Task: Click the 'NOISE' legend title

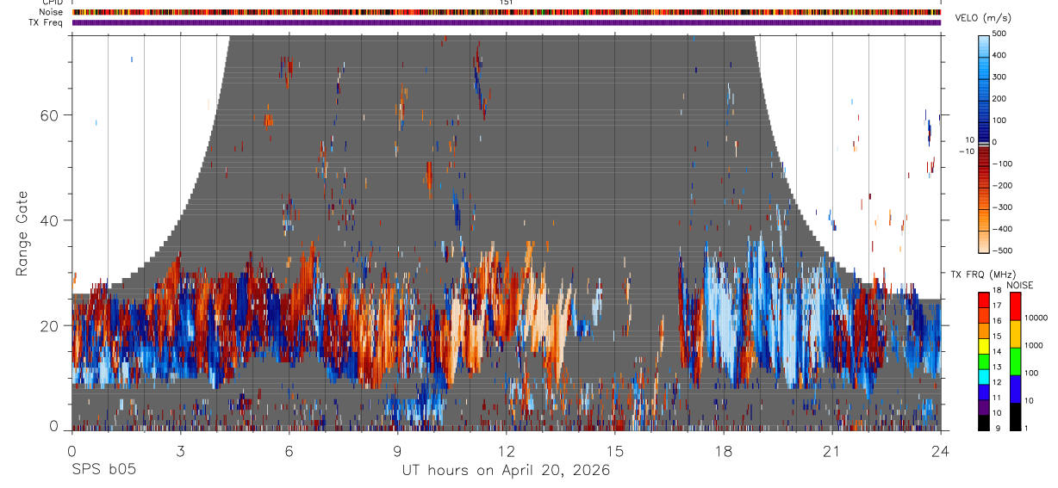Action: pos(1019,285)
